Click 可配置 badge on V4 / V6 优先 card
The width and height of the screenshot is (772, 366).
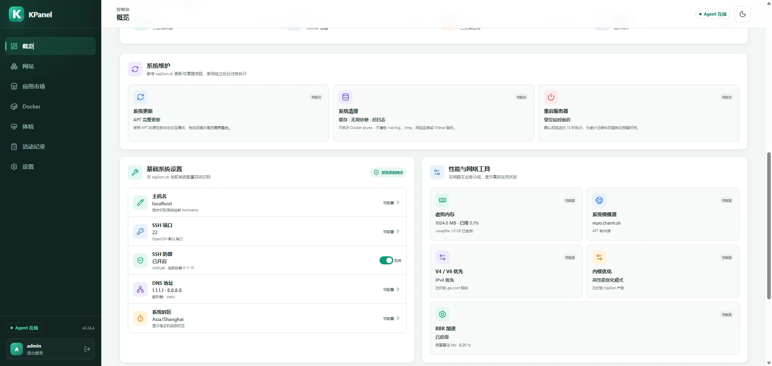(570, 258)
